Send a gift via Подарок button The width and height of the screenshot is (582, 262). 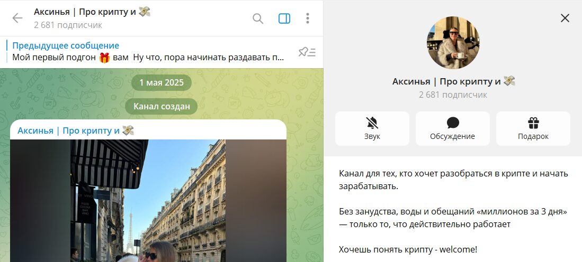[533, 128]
